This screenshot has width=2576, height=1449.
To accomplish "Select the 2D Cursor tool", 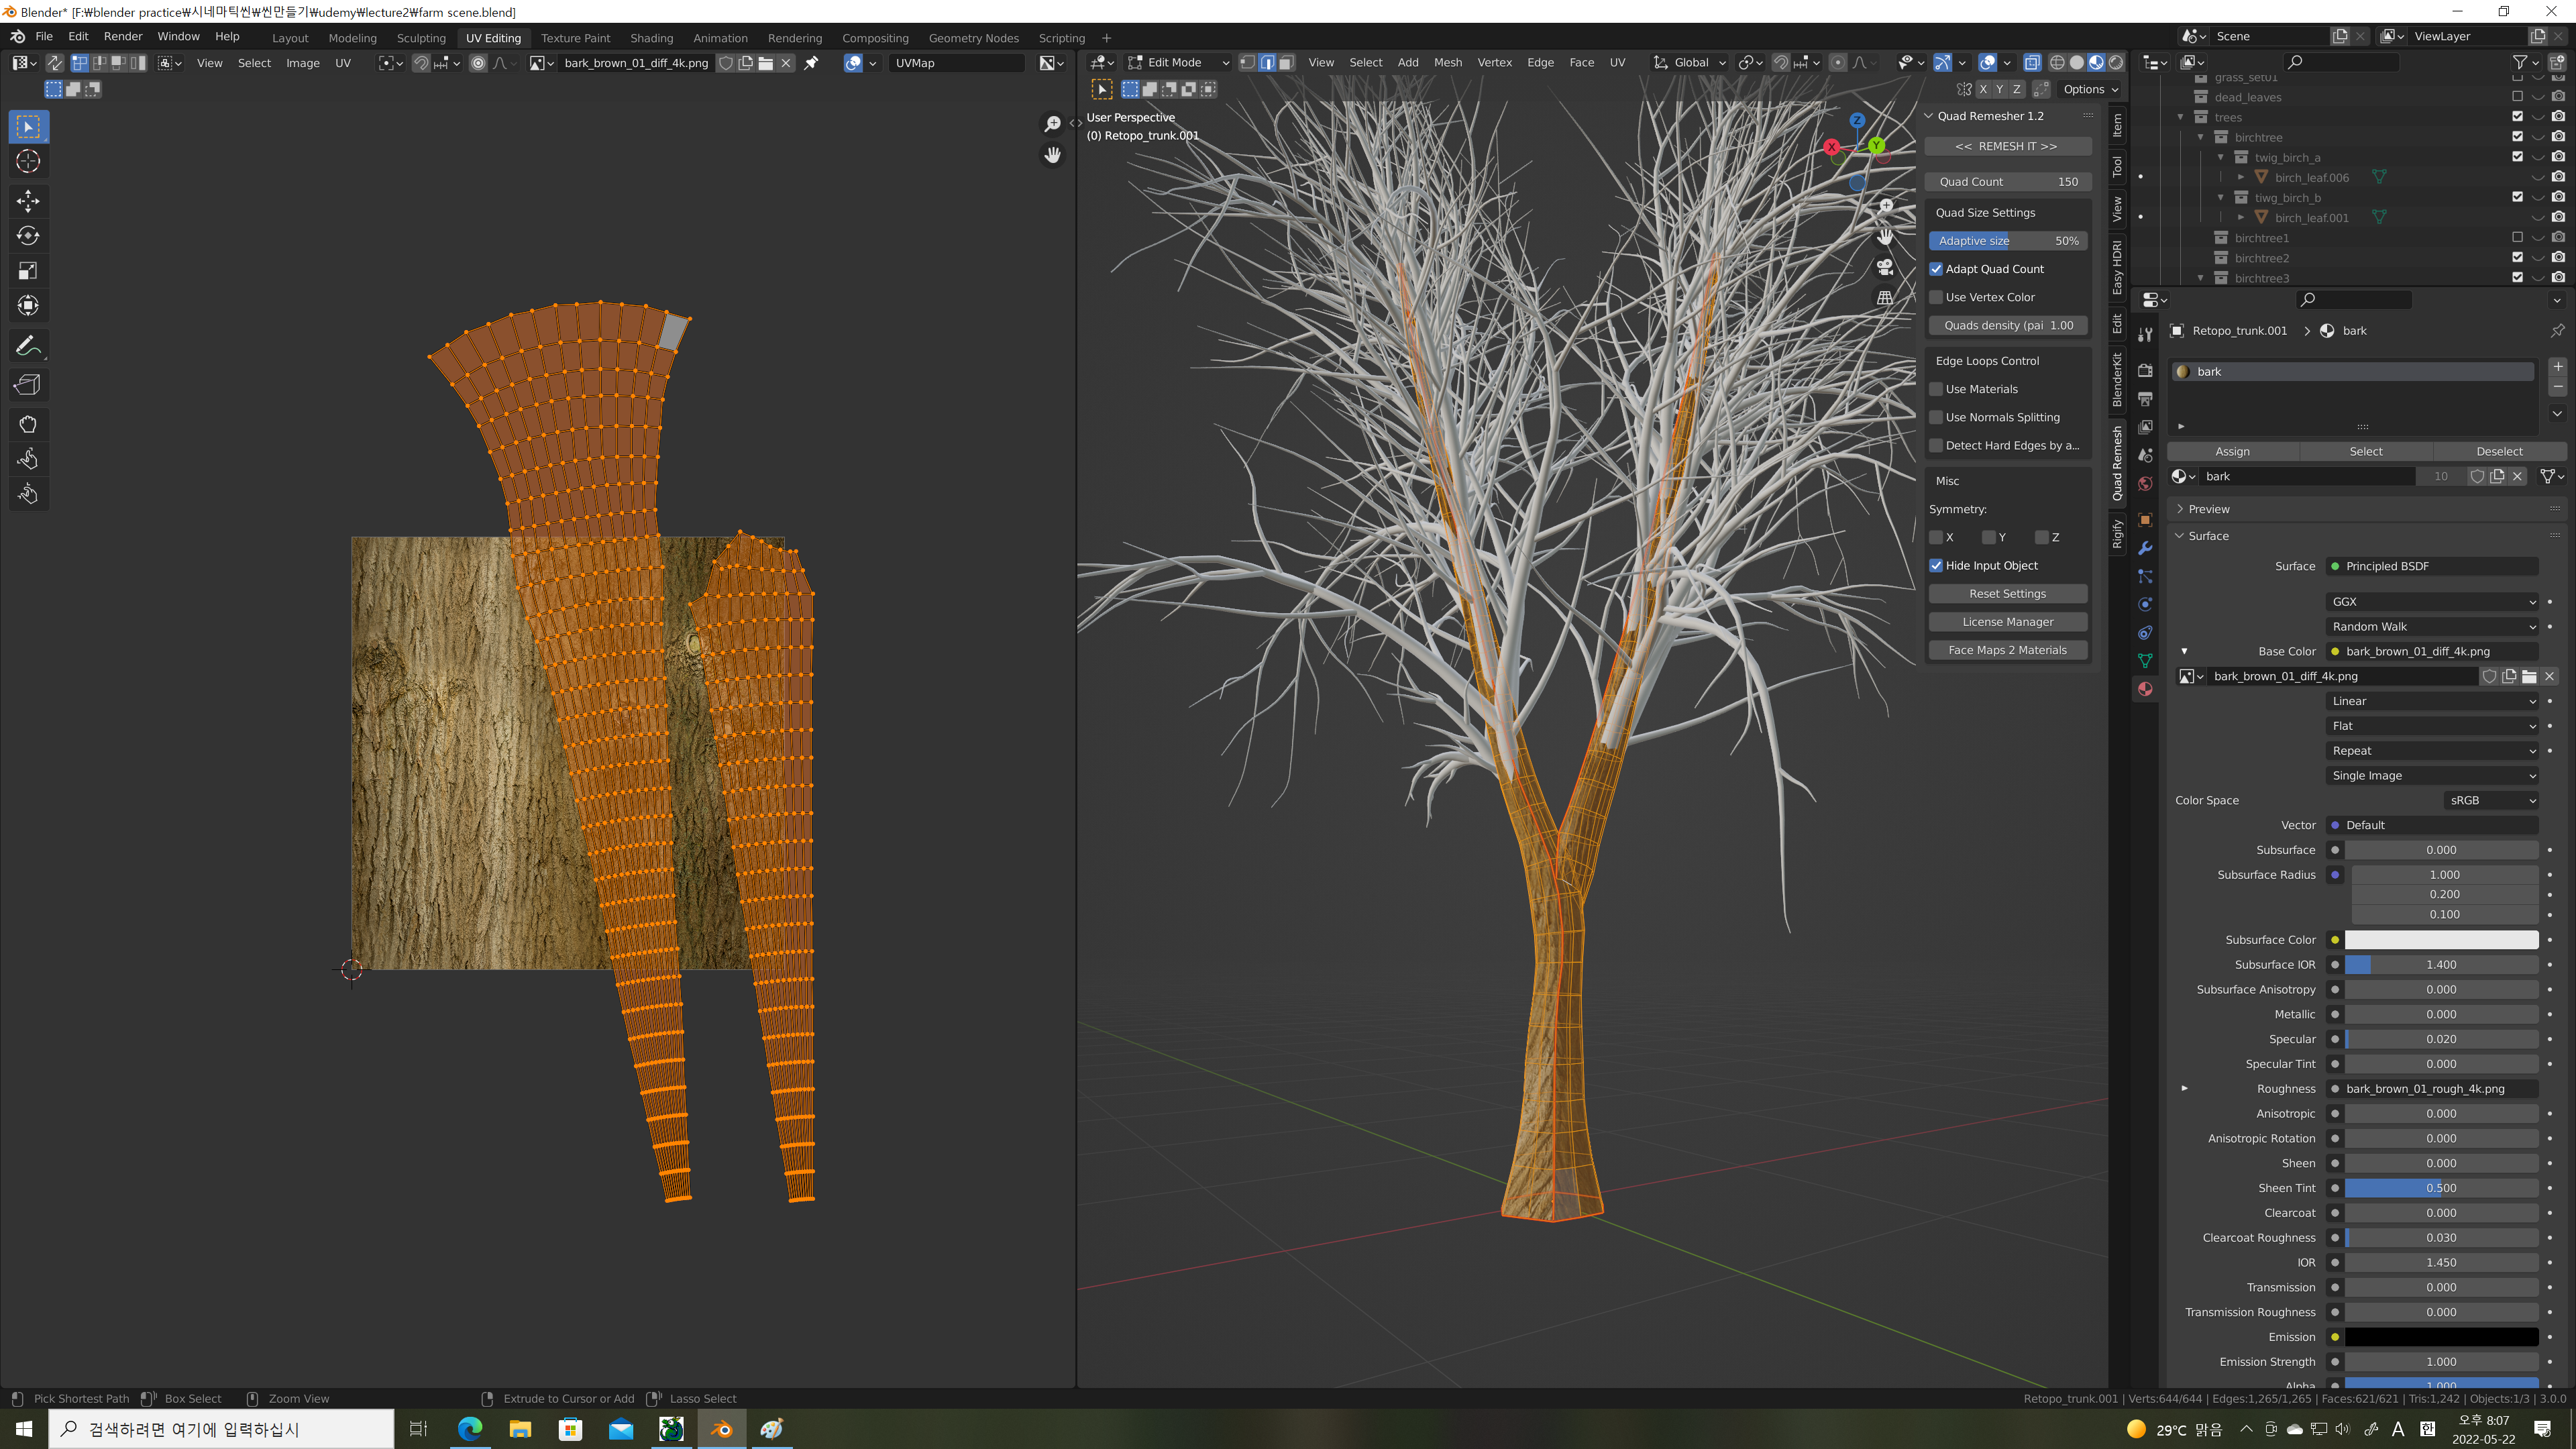I will pyautogui.click(x=28, y=161).
